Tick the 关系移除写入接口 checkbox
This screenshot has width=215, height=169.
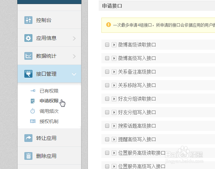click(107, 85)
